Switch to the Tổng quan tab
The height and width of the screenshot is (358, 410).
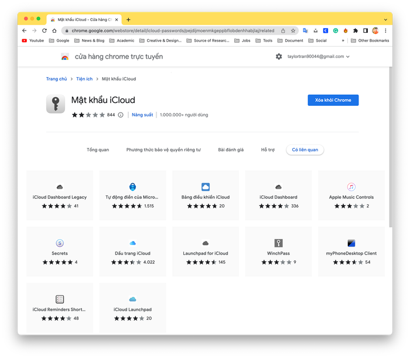98,150
